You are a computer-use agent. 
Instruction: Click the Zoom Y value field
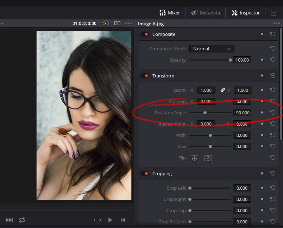243,90
